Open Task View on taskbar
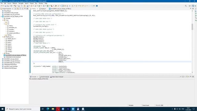The height and width of the screenshot is (111, 197). (42, 109)
